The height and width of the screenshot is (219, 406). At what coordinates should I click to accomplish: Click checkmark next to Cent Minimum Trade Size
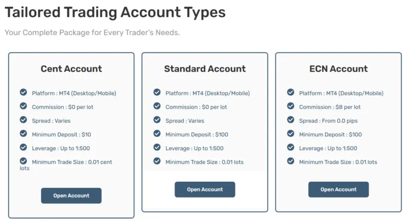pyautogui.click(x=23, y=161)
